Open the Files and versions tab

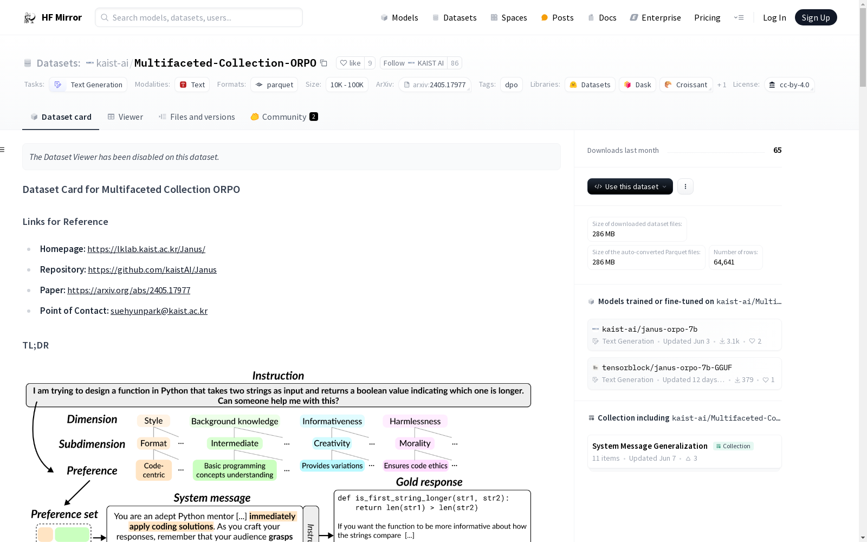(197, 117)
